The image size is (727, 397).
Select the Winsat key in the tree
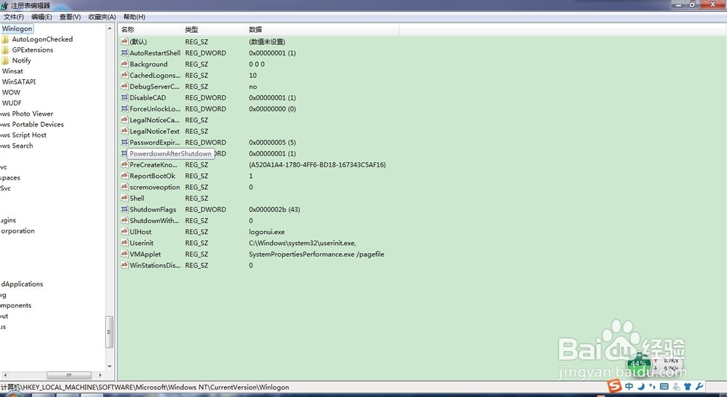tap(12, 71)
